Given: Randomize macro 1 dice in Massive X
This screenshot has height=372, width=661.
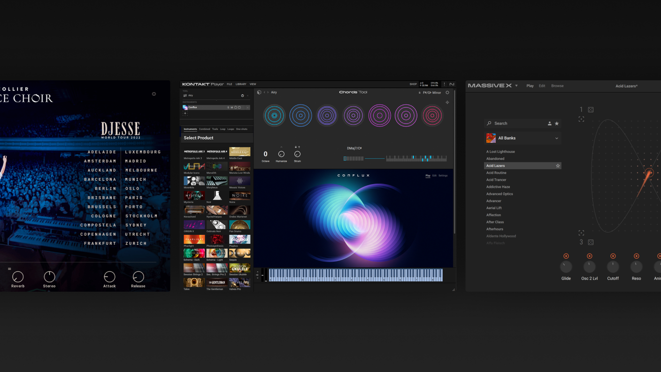Looking at the screenshot, I should 591,110.
